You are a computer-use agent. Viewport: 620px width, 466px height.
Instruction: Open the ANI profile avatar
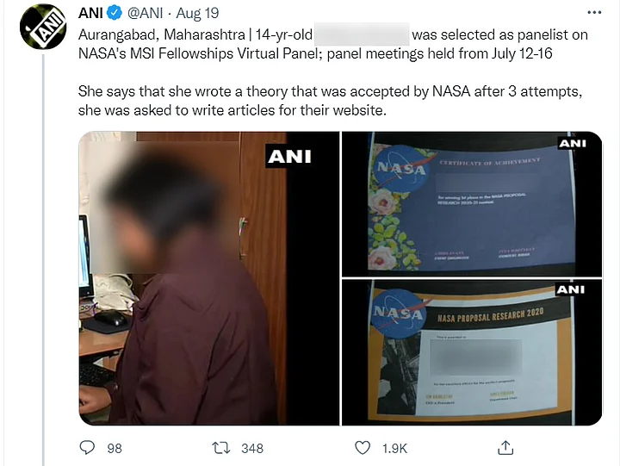tap(43, 27)
